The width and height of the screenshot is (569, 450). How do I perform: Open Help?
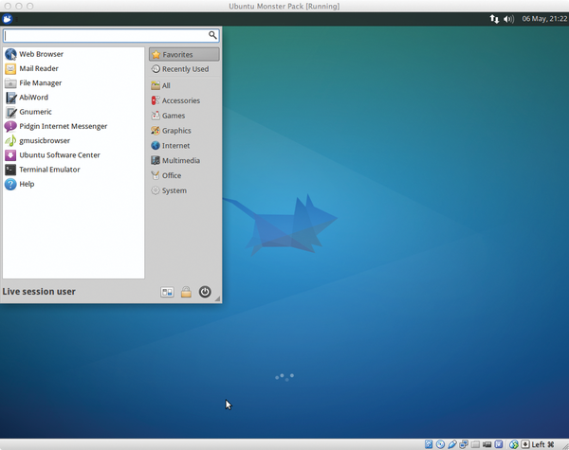[74, 184]
